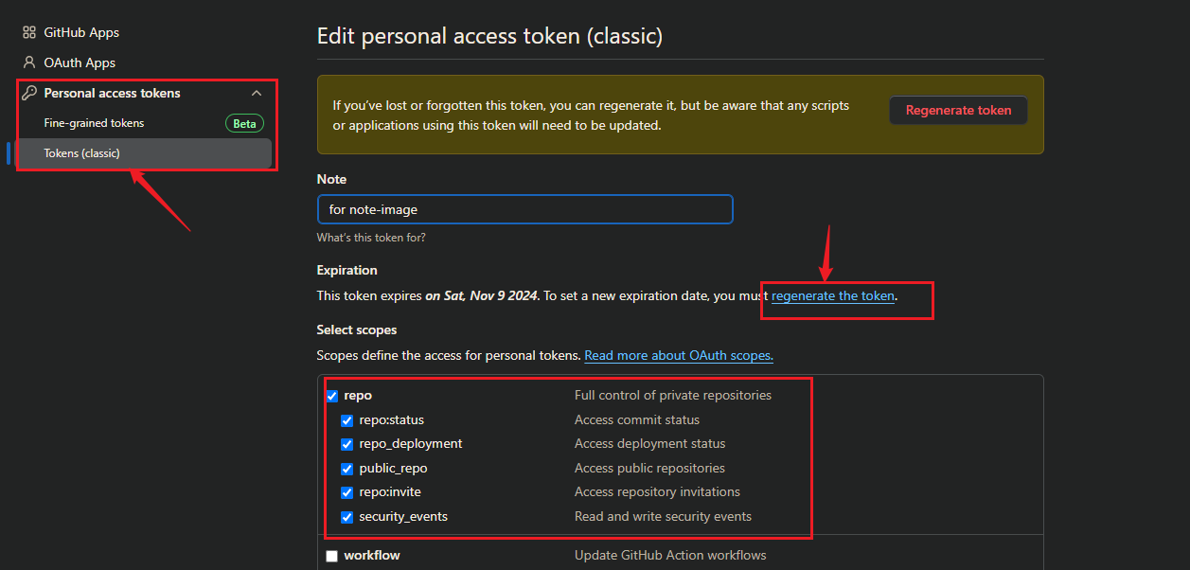Screen dimensions: 1190x570
Task: Collapse the Personal access tokens section
Action: point(256,93)
